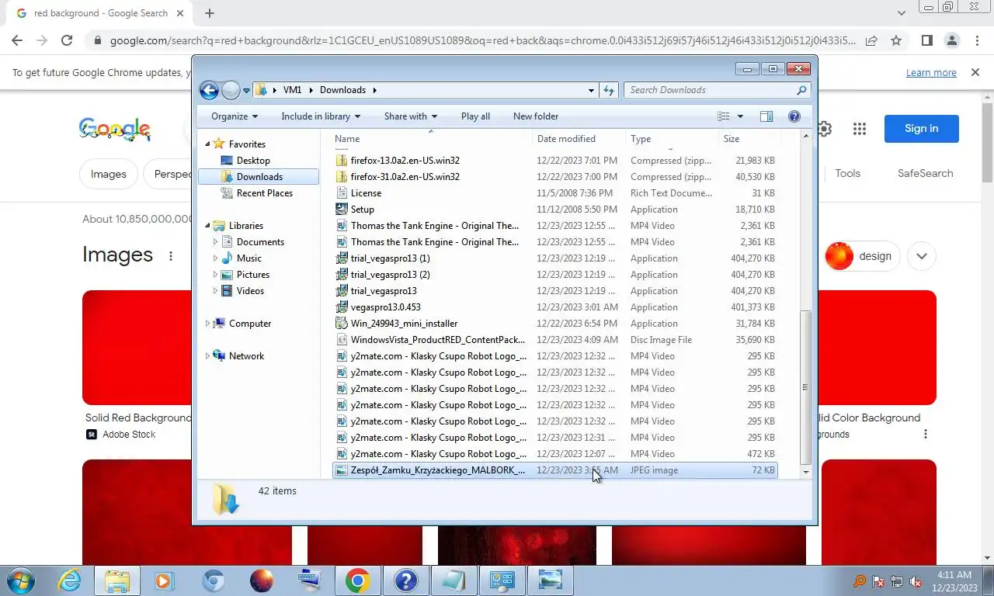
Task: Open the address bar history dropdown
Action: [591, 90]
